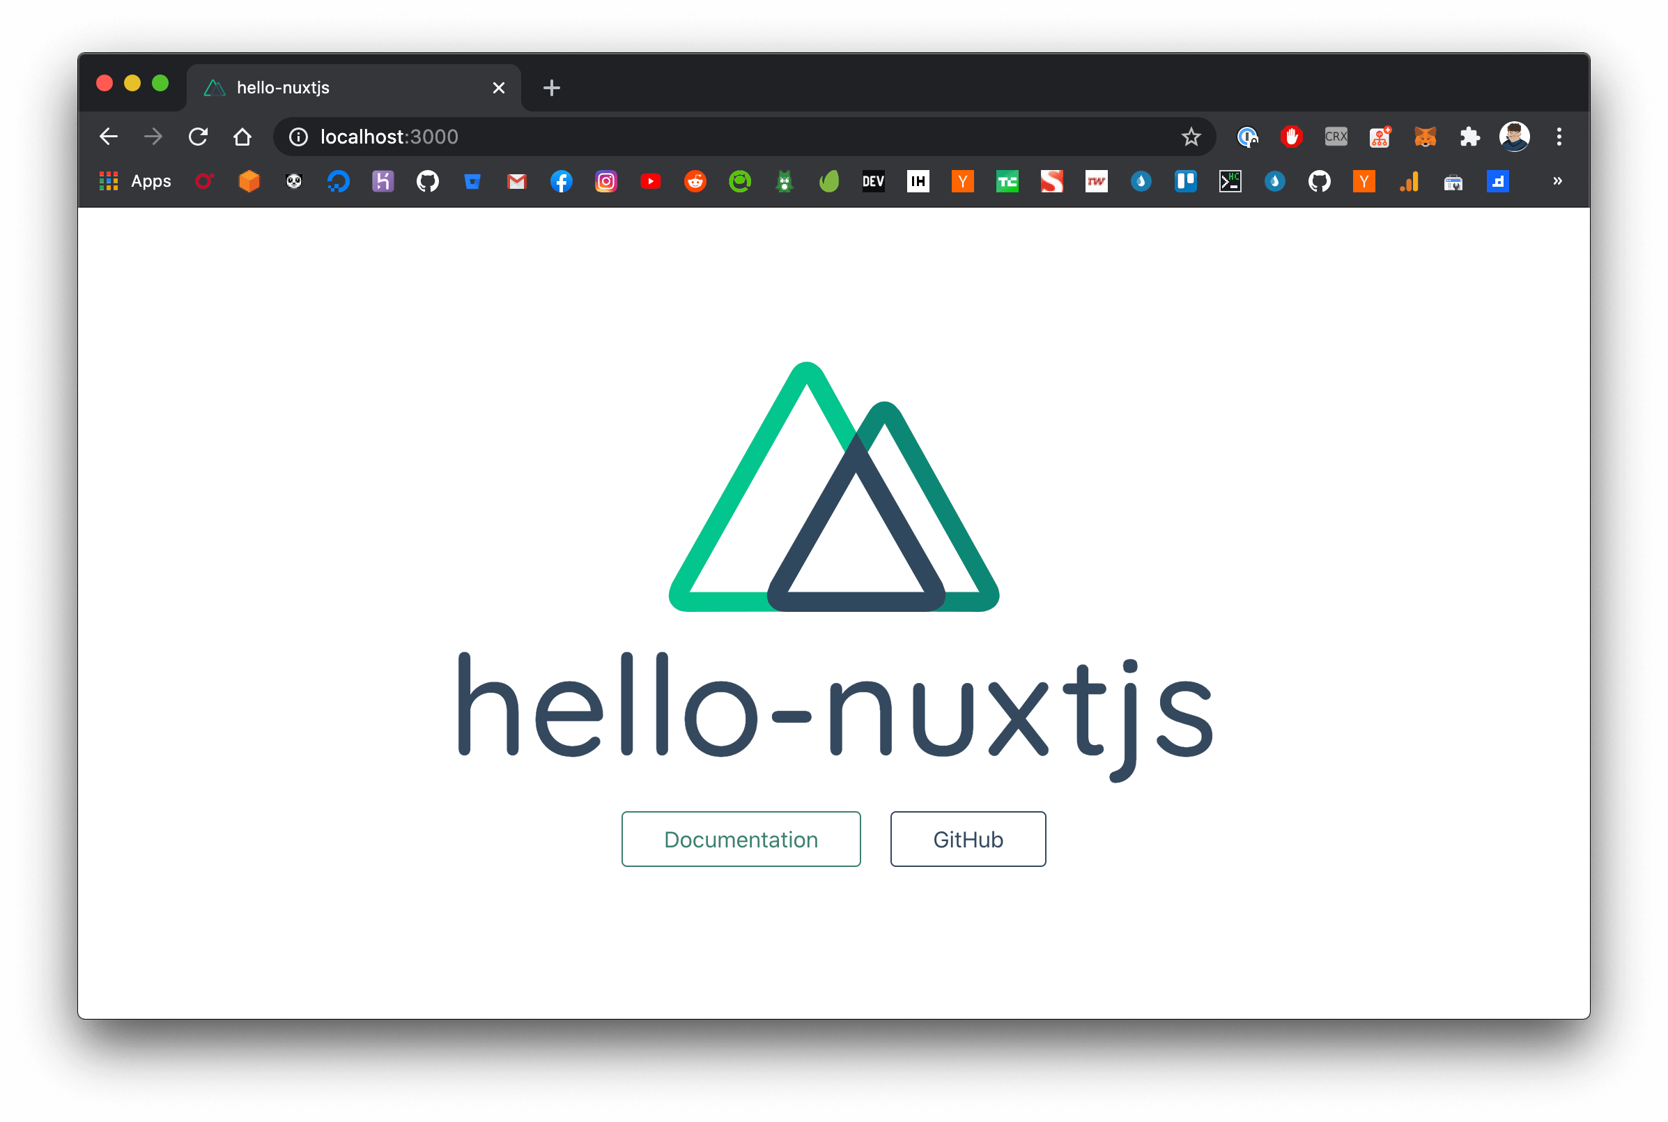This screenshot has width=1668, height=1122.
Task: Click the bookmark star icon
Action: [1191, 137]
